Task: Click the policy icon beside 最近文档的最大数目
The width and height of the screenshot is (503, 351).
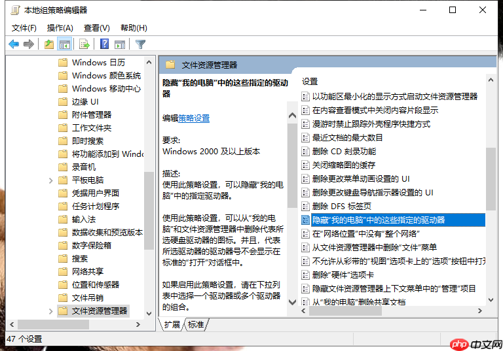Action: tap(305, 138)
